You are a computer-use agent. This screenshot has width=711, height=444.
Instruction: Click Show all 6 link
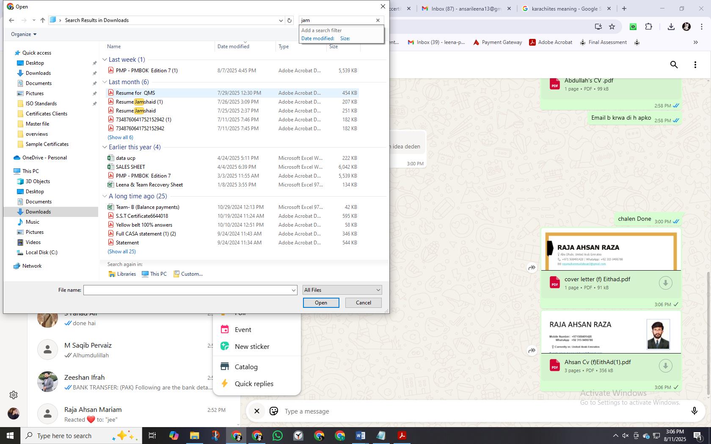click(x=120, y=137)
